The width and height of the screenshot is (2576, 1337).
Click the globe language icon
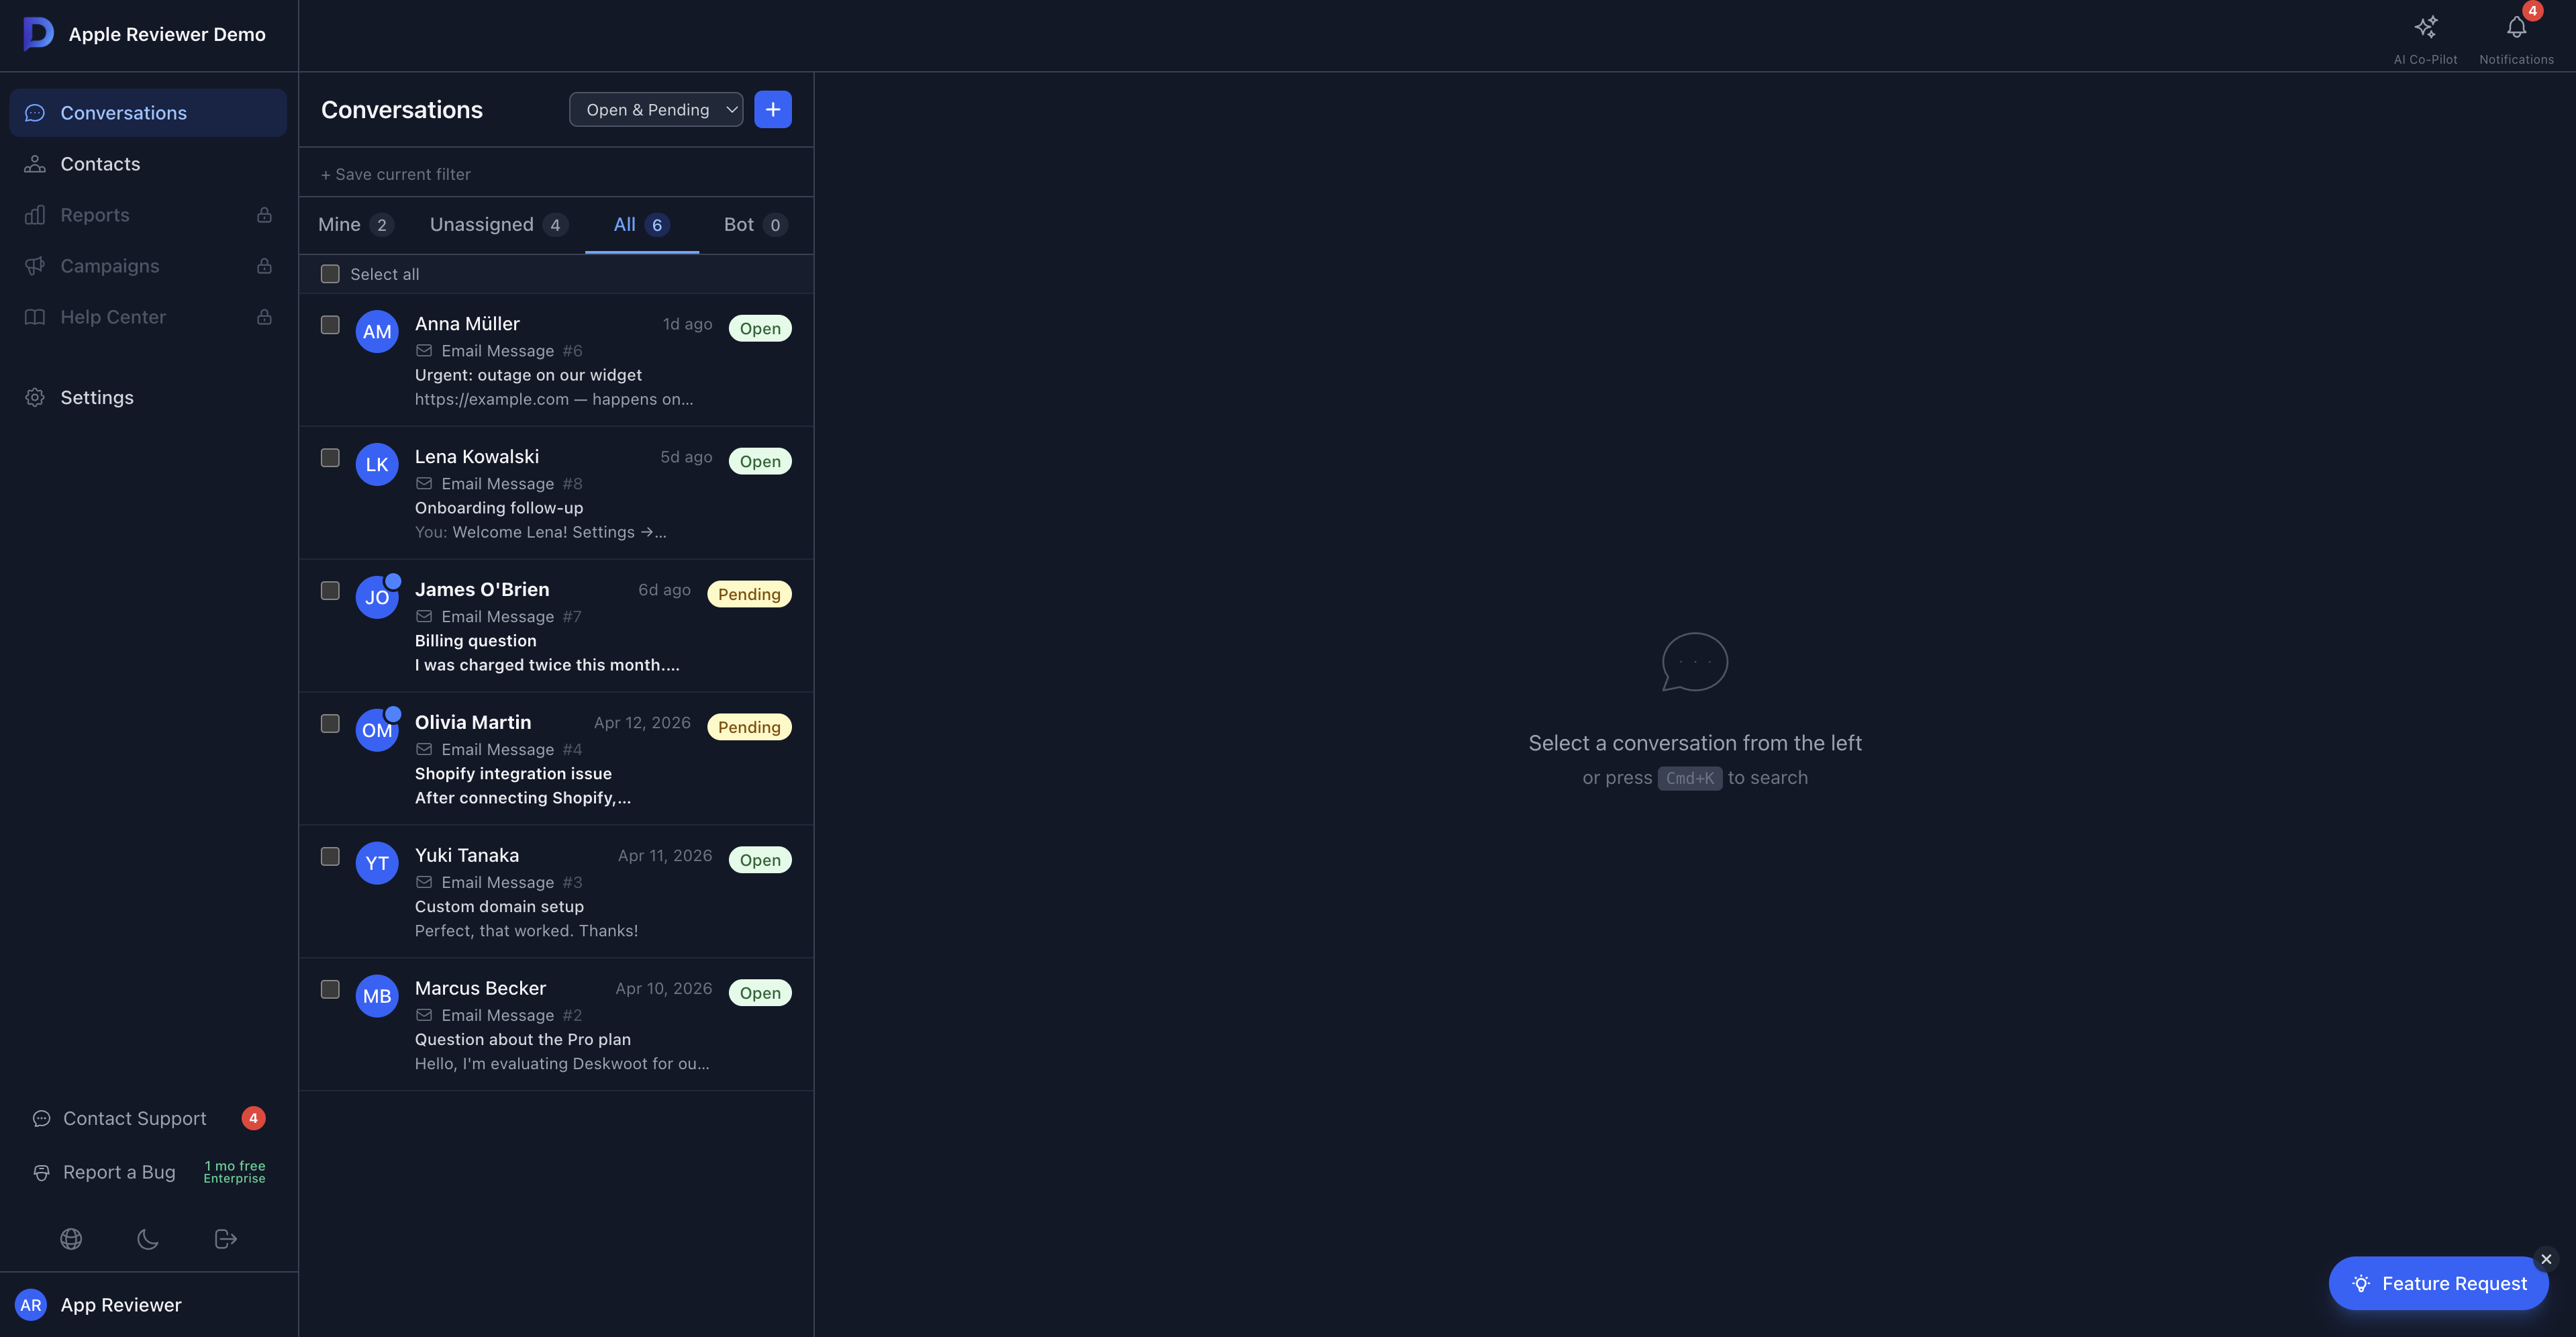(71, 1239)
